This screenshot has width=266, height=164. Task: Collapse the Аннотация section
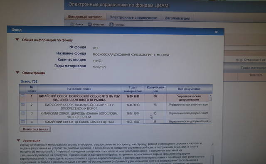18,140
